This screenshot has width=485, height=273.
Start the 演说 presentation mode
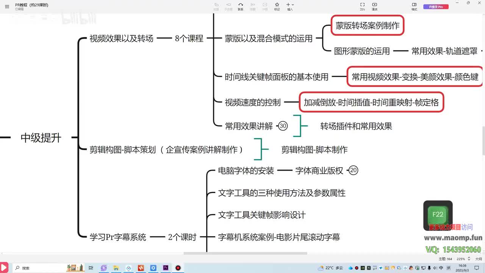click(374, 6)
